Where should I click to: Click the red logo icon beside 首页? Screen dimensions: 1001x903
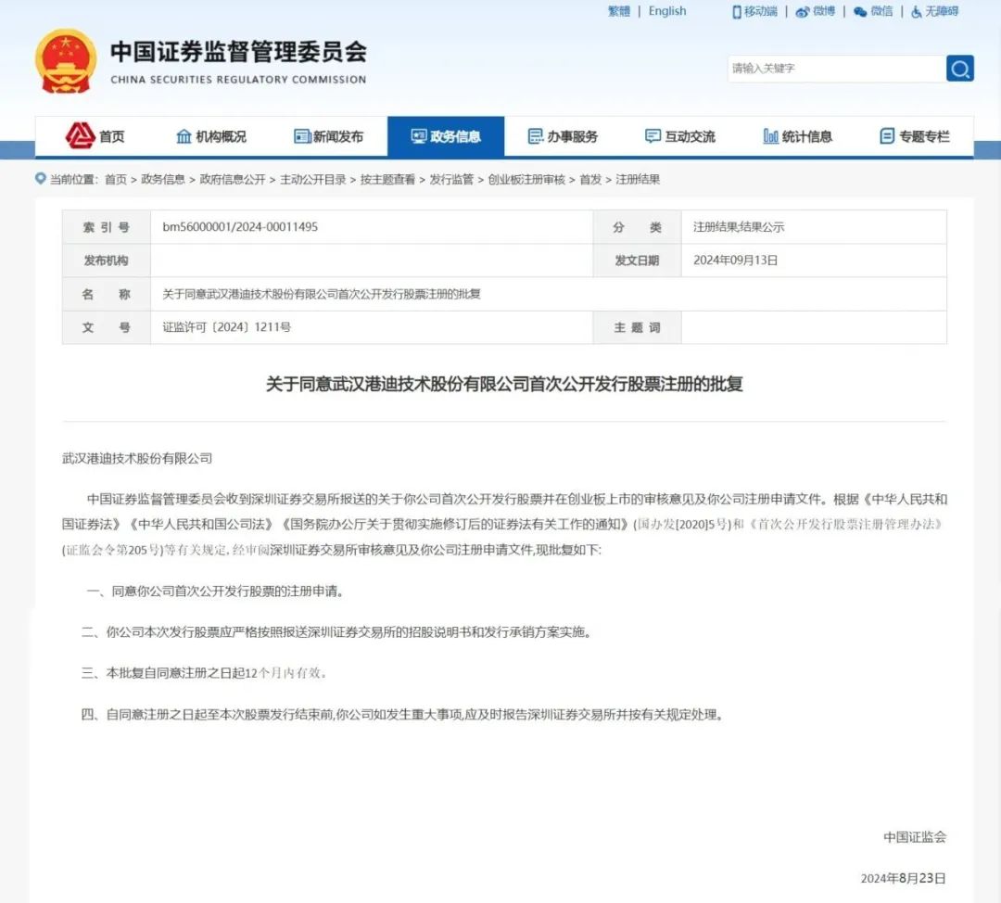point(80,135)
